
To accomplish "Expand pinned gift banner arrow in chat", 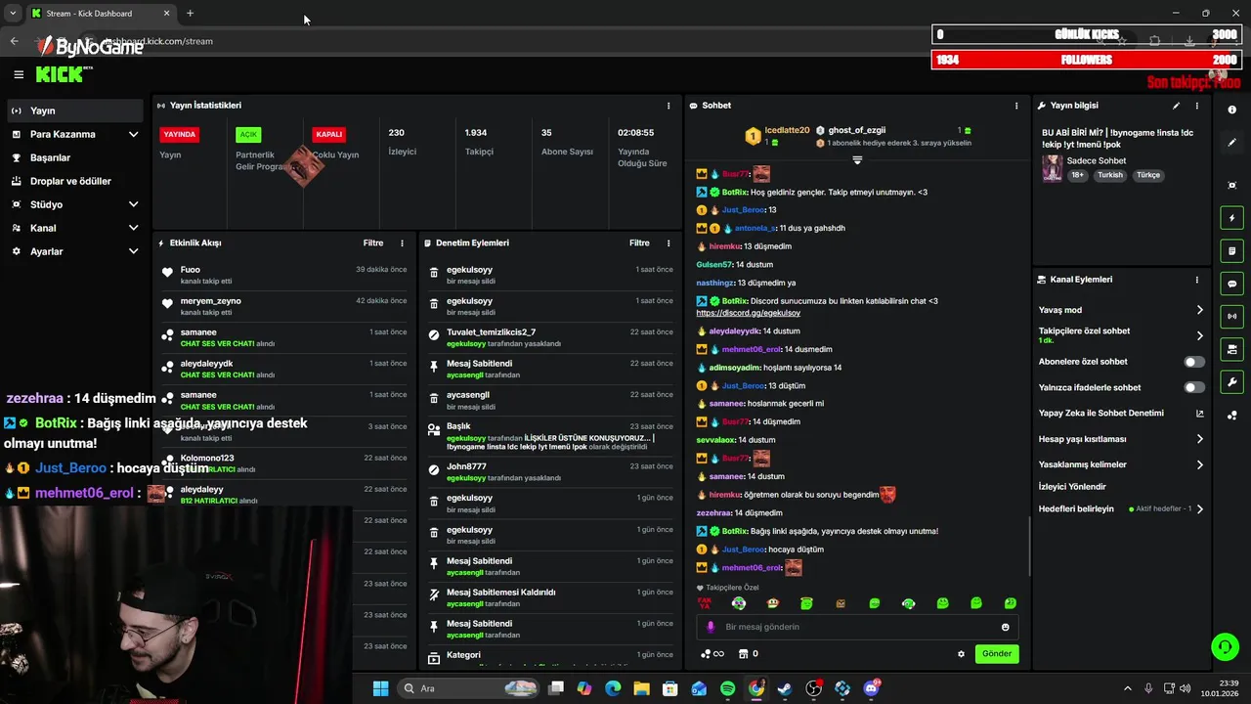I will 857,159.
